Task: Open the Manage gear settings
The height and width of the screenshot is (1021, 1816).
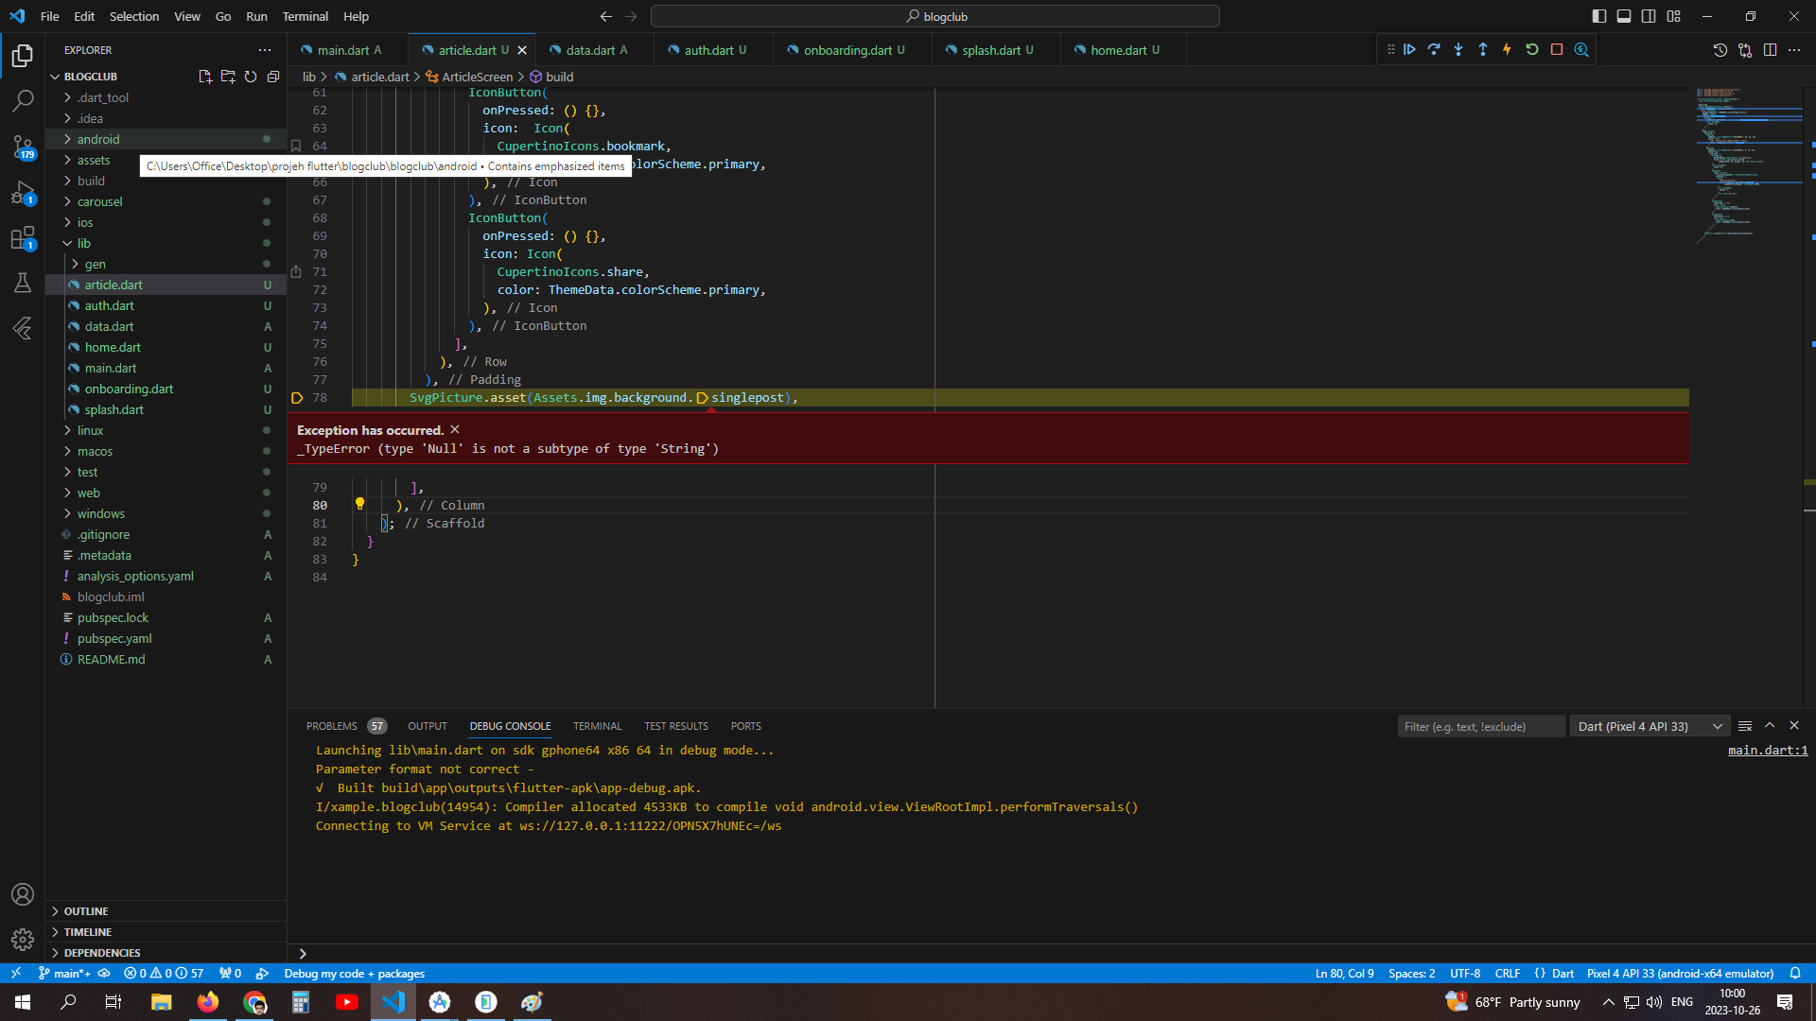Action: (x=23, y=940)
